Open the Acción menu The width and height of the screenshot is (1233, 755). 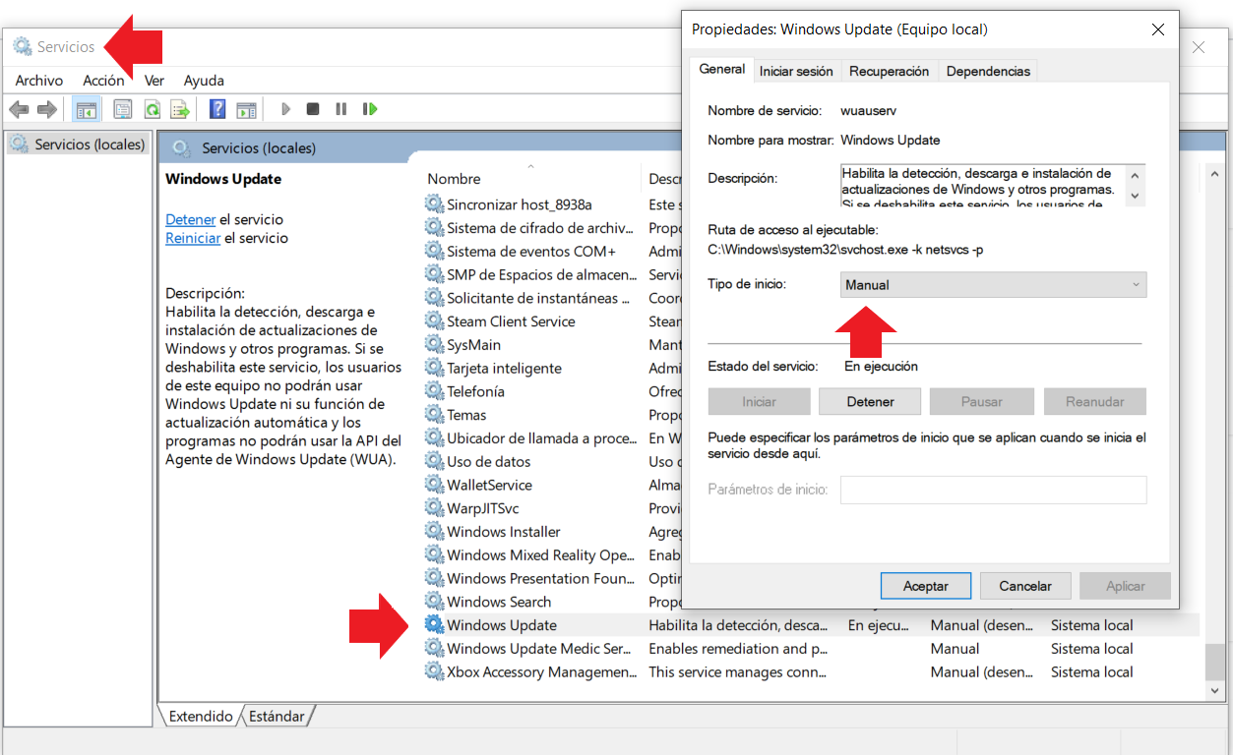tap(103, 81)
